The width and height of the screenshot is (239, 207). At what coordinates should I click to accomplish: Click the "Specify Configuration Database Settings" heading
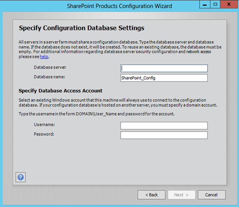coord(81,28)
